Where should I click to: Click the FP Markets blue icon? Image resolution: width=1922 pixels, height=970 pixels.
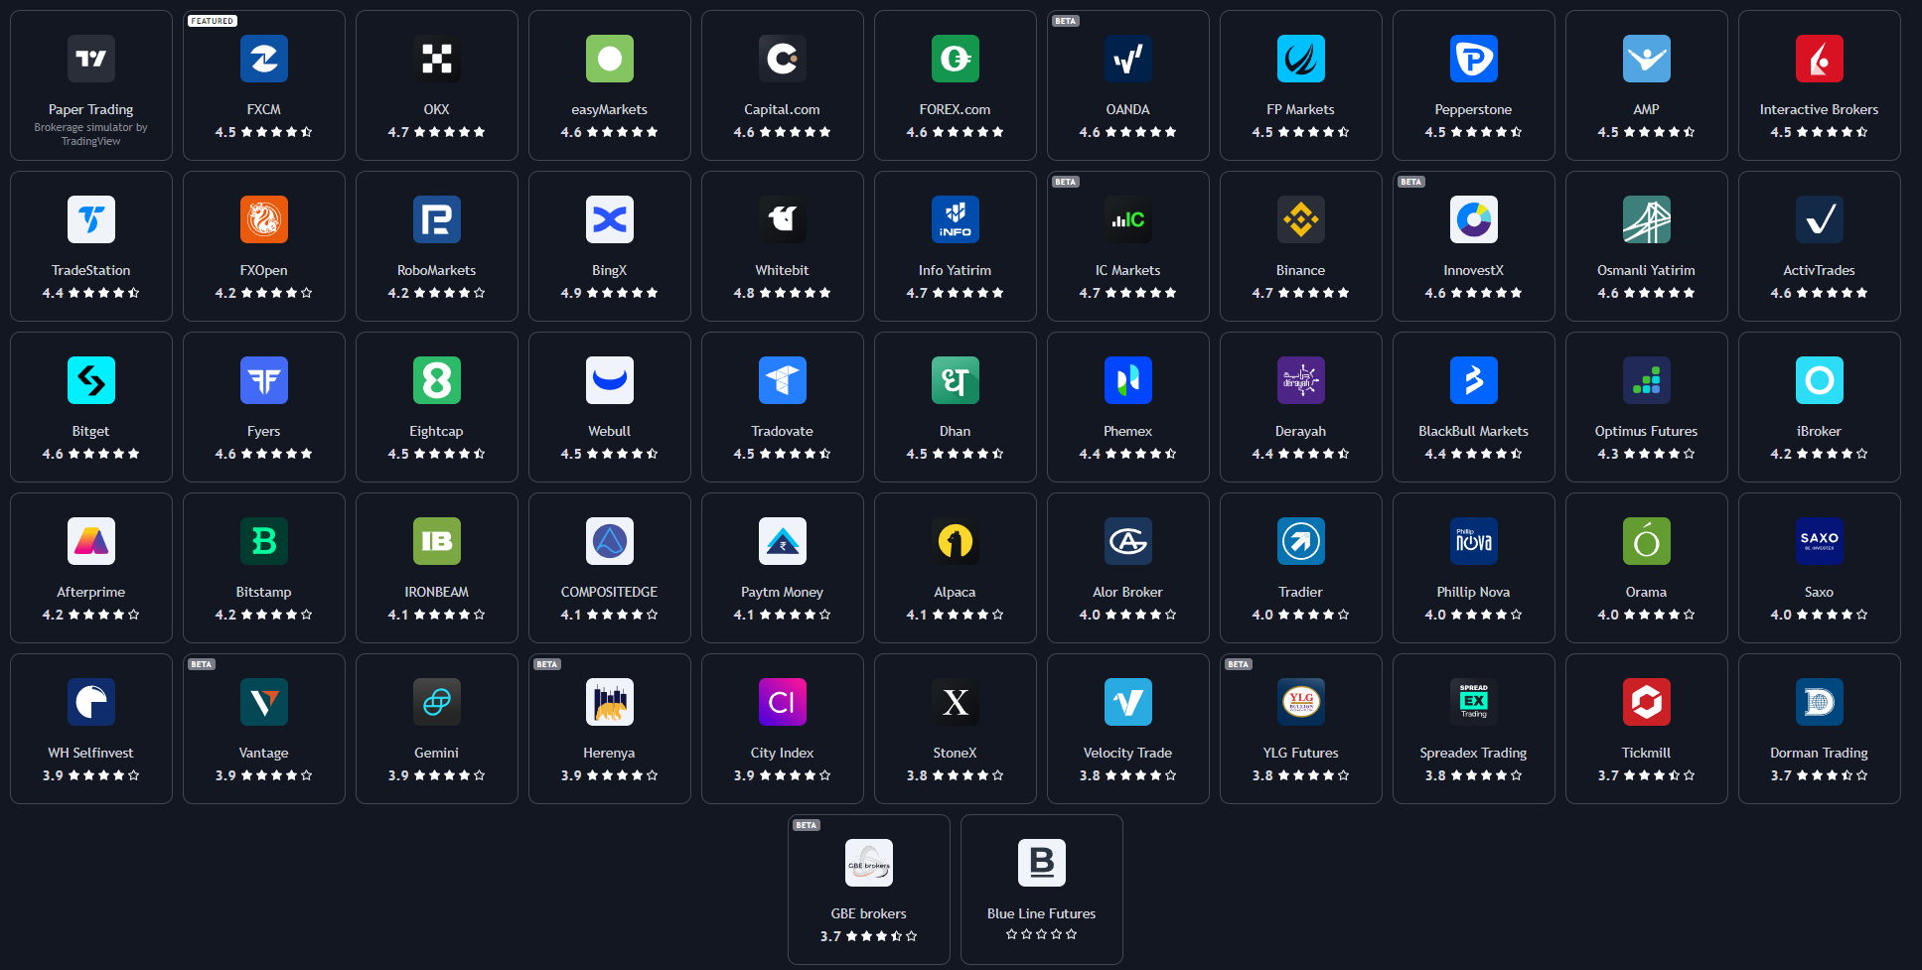tap(1301, 59)
